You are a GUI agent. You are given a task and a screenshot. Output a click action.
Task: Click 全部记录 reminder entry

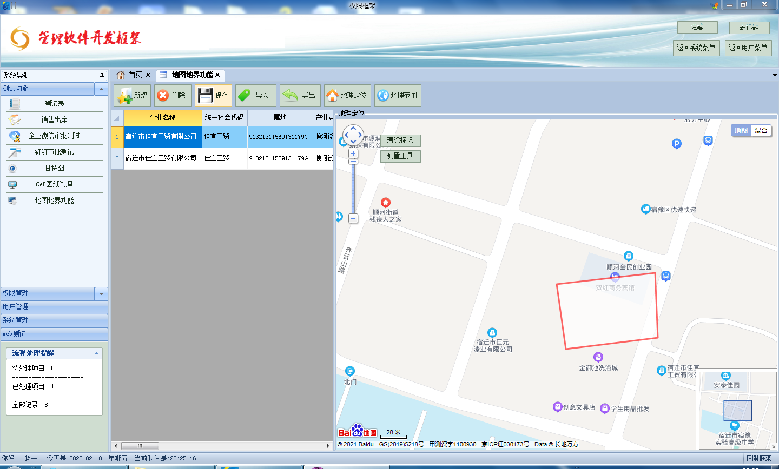(30, 405)
